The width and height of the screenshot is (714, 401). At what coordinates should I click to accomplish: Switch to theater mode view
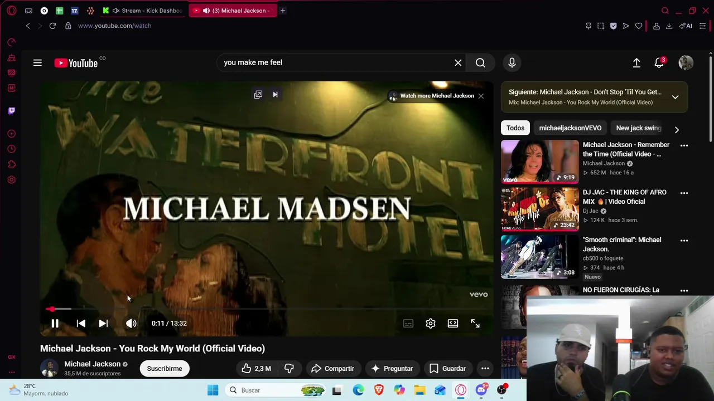point(453,323)
